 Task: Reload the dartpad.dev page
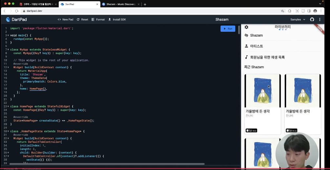(x=17, y=11)
